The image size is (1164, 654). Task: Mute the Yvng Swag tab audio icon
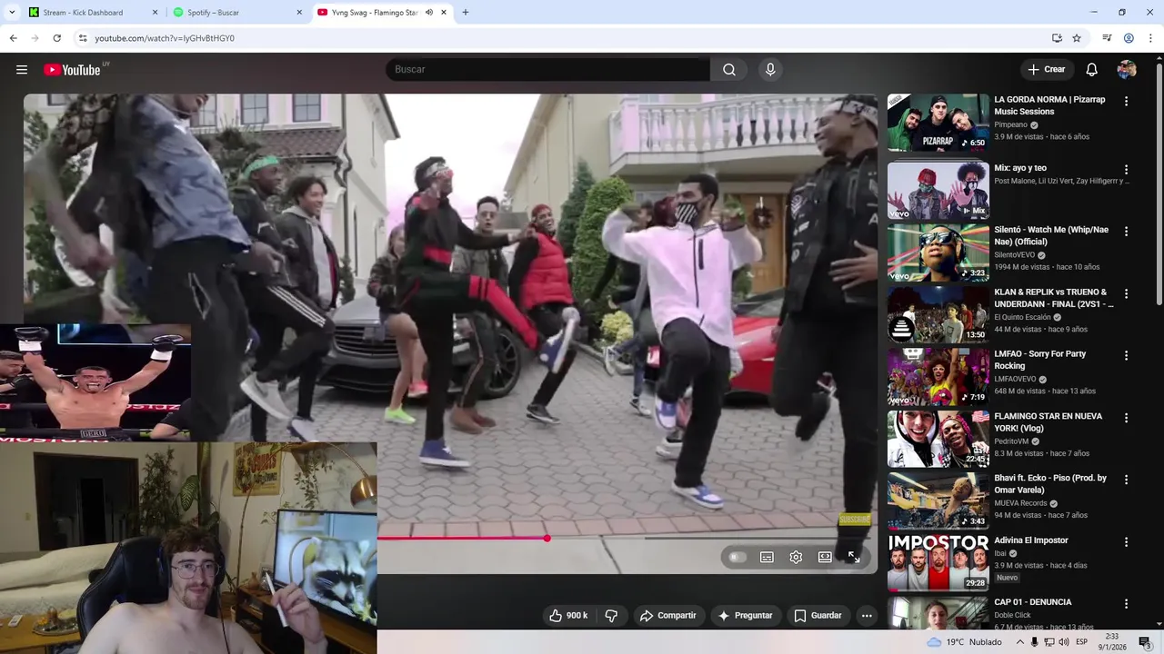429,13
